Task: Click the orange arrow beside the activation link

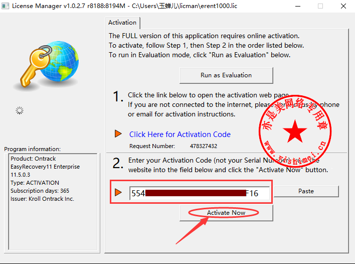Action: pos(118,134)
